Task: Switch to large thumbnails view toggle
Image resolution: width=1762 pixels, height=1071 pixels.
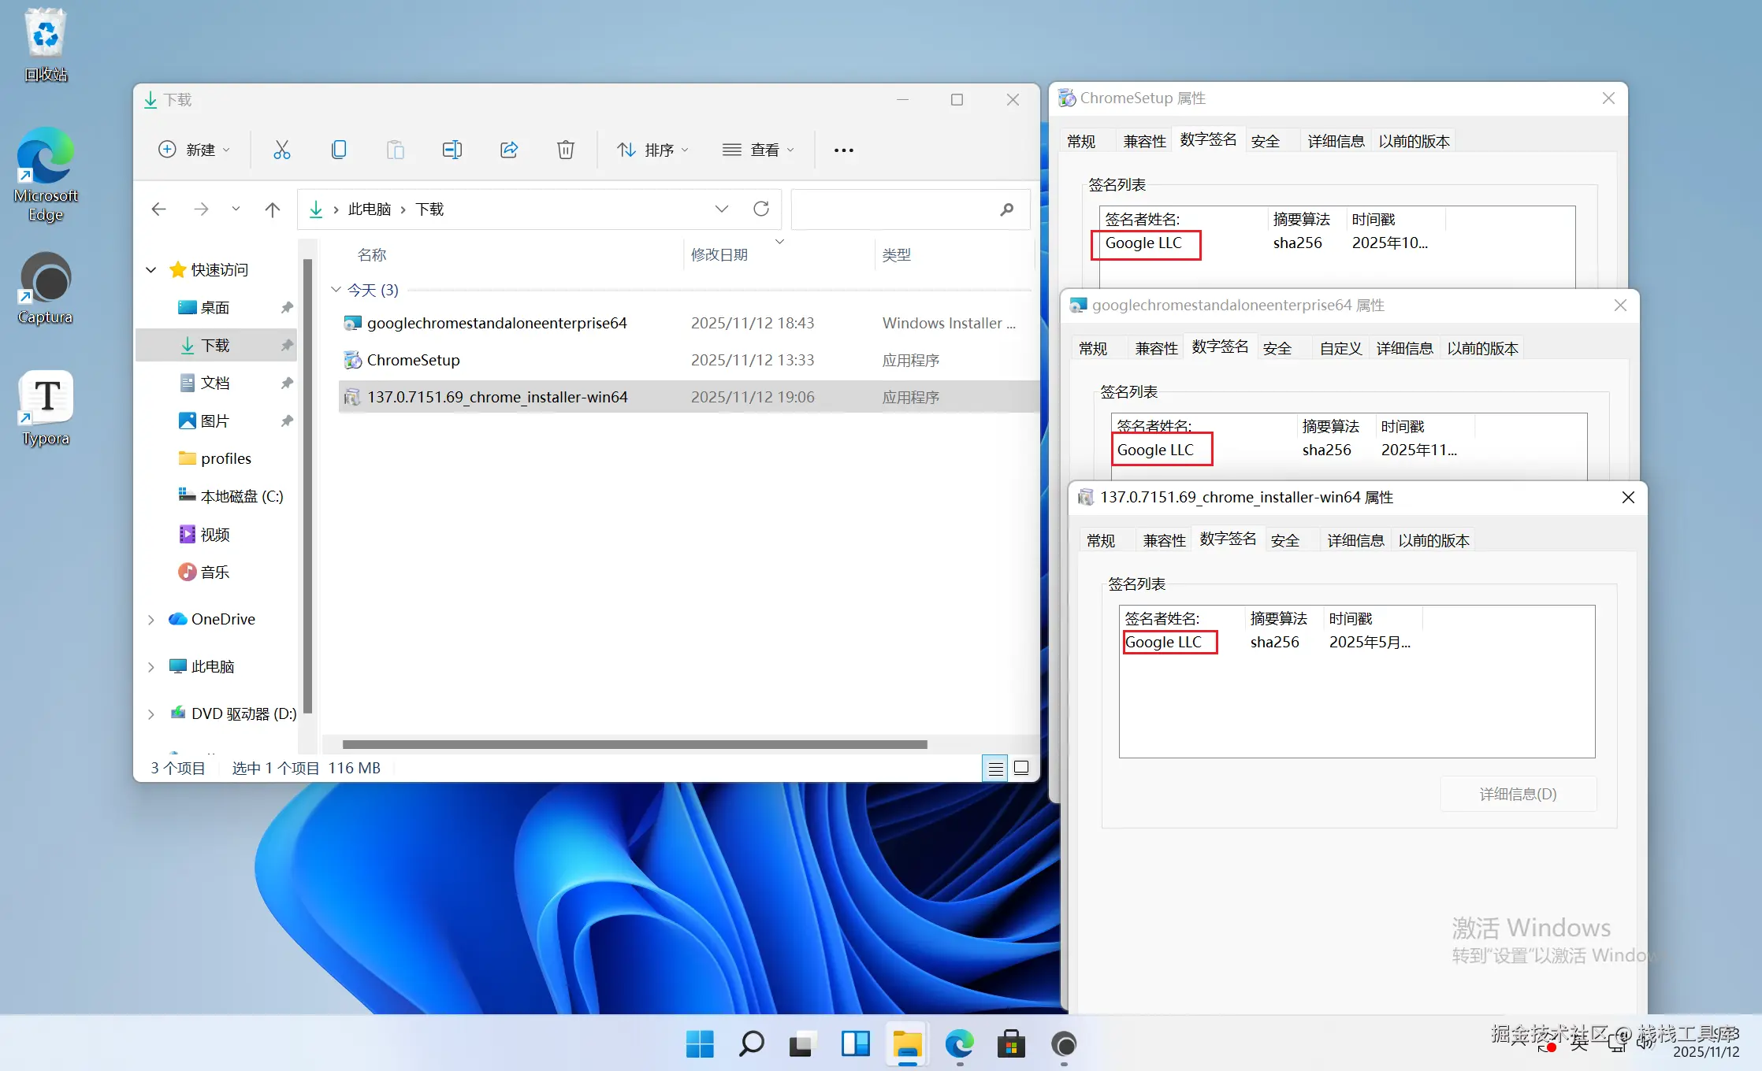Action: coord(1021,768)
